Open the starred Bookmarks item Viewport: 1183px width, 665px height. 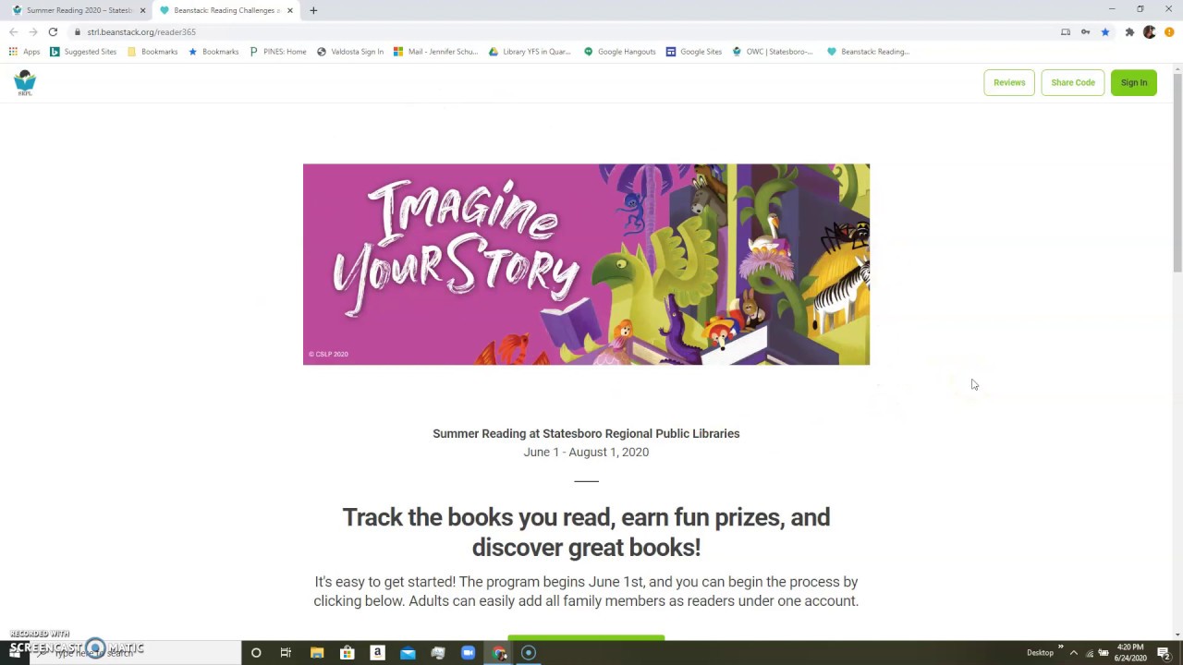[213, 52]
